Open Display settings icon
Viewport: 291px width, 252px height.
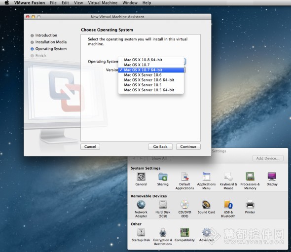tap(272, 177)
